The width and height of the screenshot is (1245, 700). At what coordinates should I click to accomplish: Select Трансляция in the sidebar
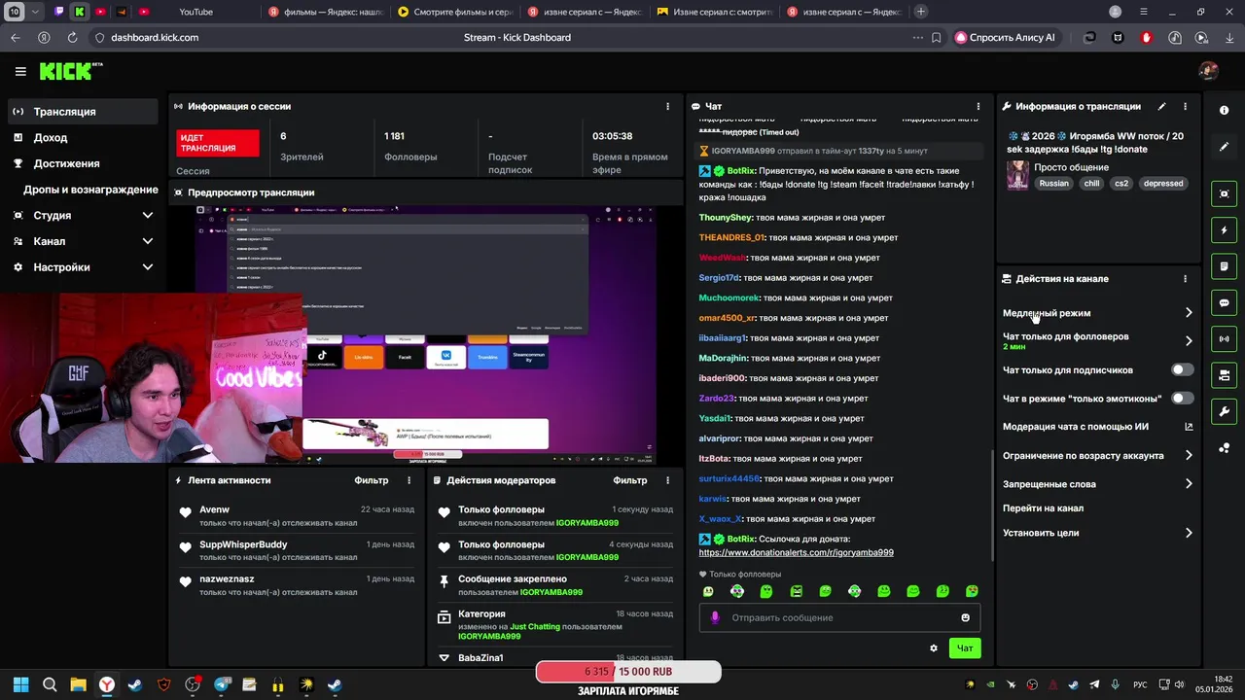pyautogui.click(x=83, y=112)
